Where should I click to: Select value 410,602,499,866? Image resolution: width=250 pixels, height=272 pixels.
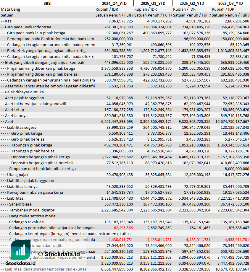[x=235, y=163]
